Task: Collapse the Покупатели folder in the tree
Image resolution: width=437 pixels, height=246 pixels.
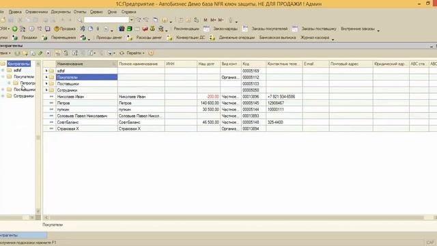Action: click(3, 77)
